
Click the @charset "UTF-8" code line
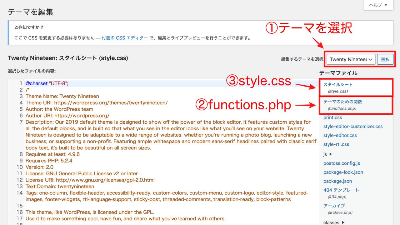pyautogui.click(x=47, y=83)
